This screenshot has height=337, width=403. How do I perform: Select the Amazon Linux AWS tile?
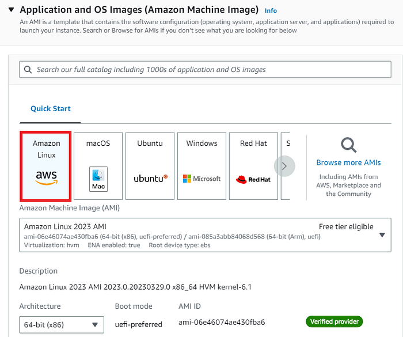click(45, 166)
